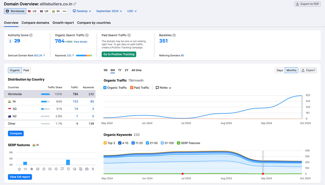Expand the Notes dropdown
Viewport: 325px width, 185px height.
coord(163,88)
